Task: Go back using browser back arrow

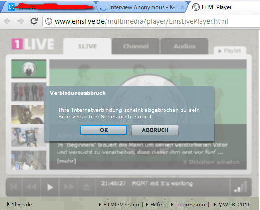Action: [x=8, y=21]
